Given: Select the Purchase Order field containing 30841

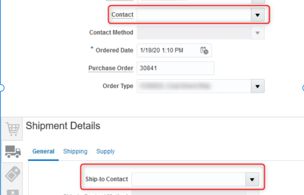Looking at the screenshot, I should click(175, 68).
